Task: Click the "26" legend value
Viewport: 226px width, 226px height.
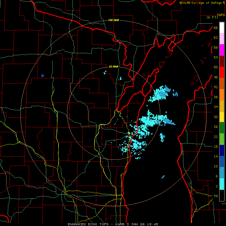Action: 216,127
